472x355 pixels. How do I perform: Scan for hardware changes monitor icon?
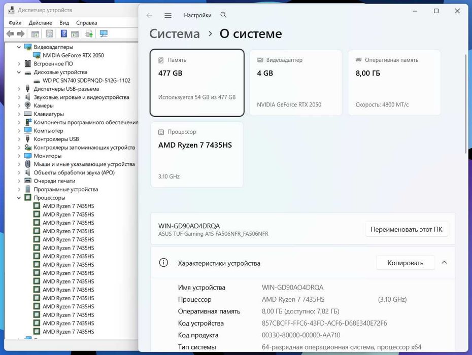[104, 33]
